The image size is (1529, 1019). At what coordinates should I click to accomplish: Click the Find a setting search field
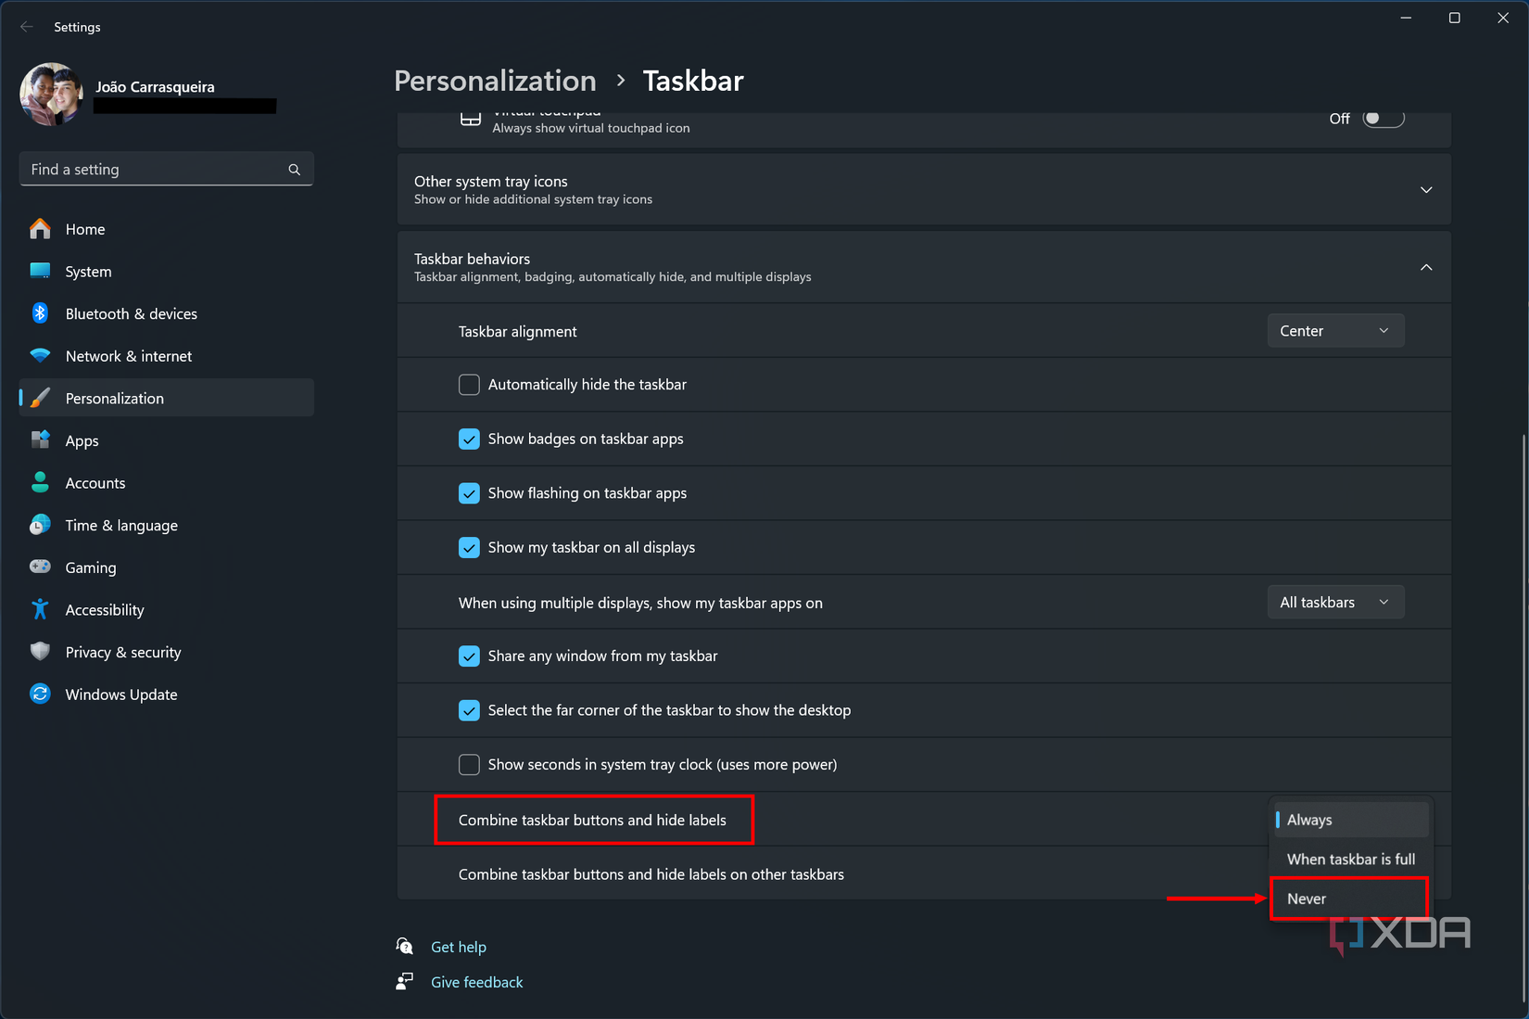[153, 170]
